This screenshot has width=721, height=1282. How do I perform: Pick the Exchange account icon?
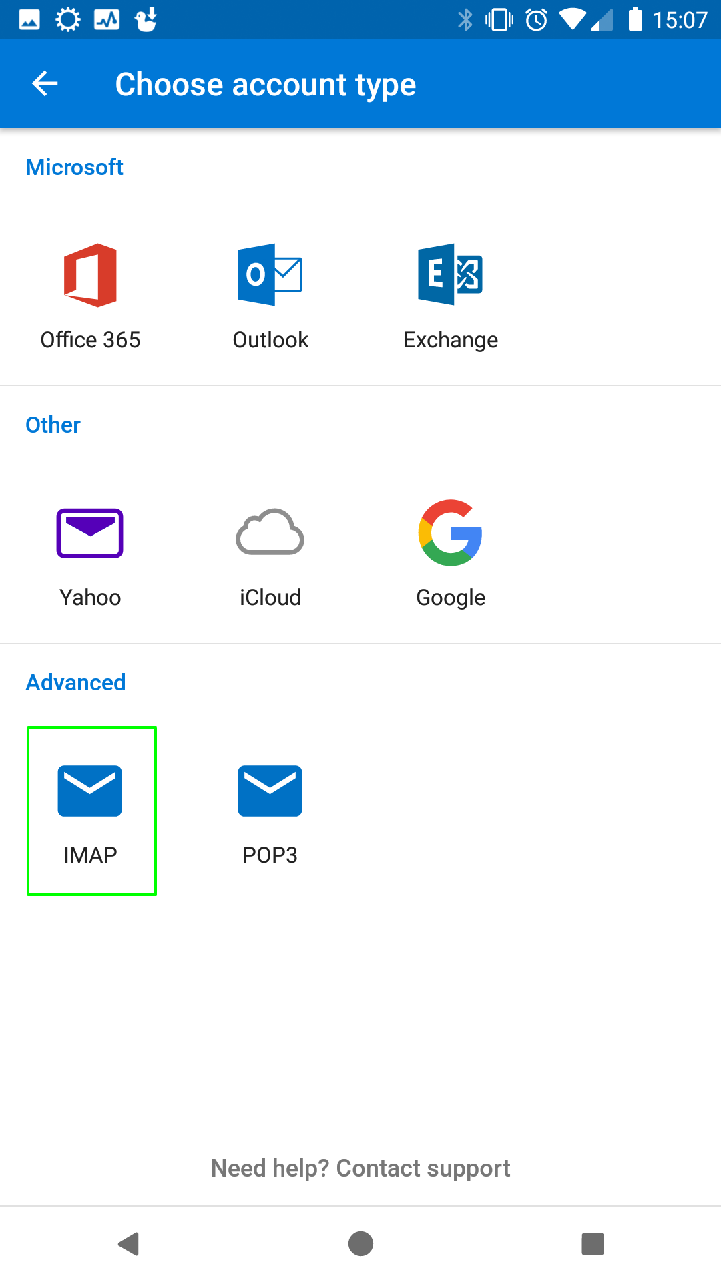point(450,274)
